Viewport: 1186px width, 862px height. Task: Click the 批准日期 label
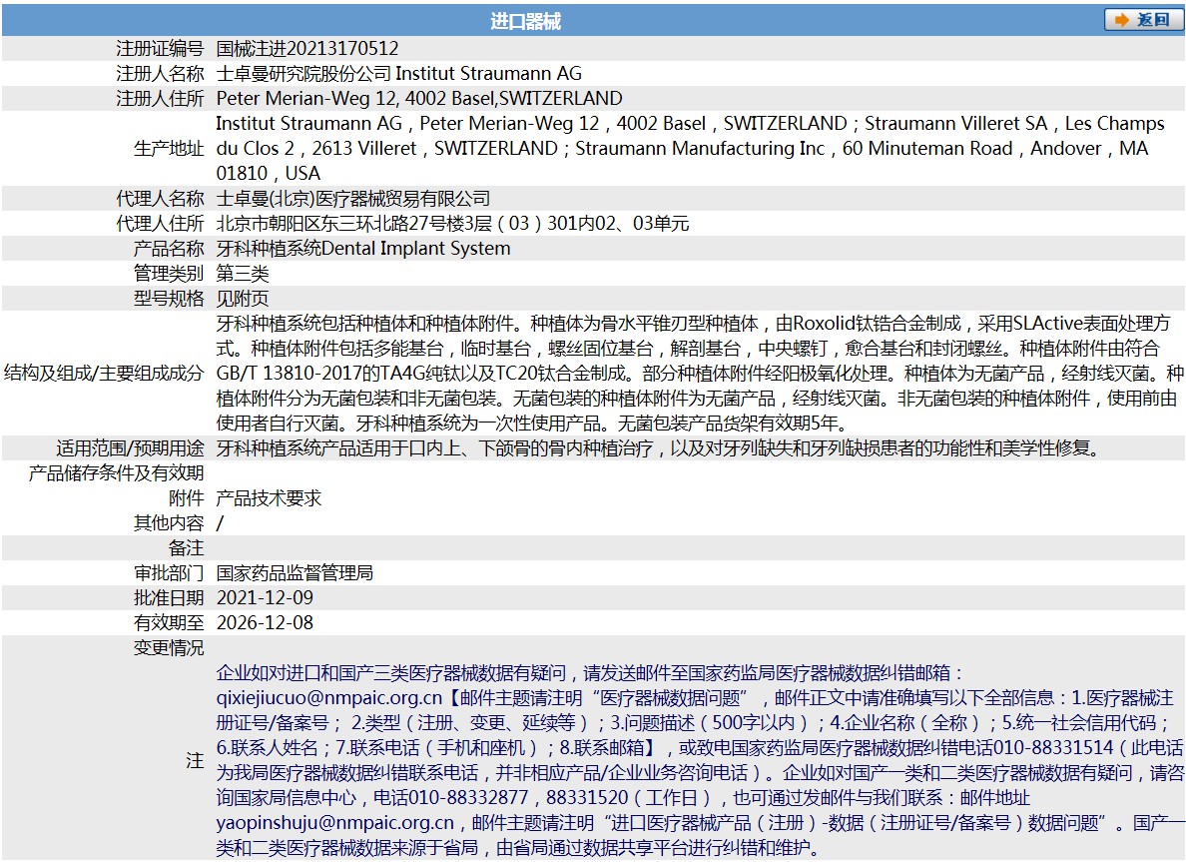tap(169, 598)
